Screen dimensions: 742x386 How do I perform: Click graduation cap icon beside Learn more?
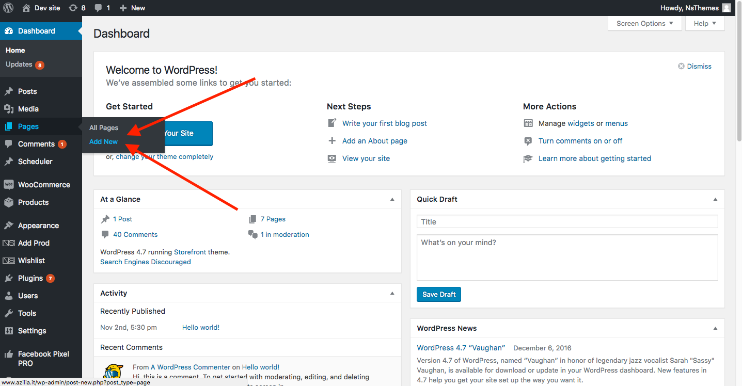point(528,158)
